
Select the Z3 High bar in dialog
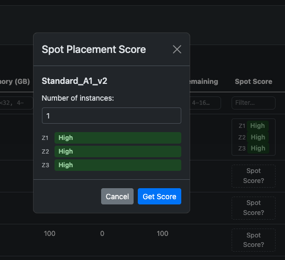(x=118, y=165)
